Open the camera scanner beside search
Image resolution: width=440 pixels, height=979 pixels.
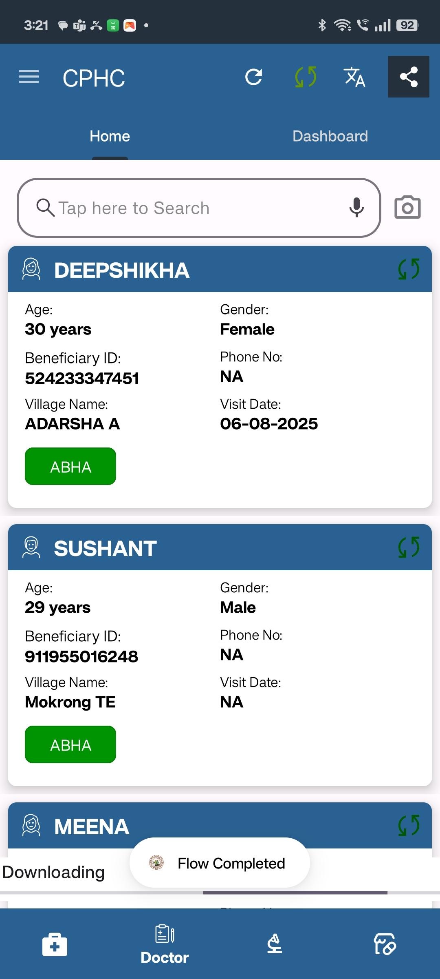coord(407,208)
